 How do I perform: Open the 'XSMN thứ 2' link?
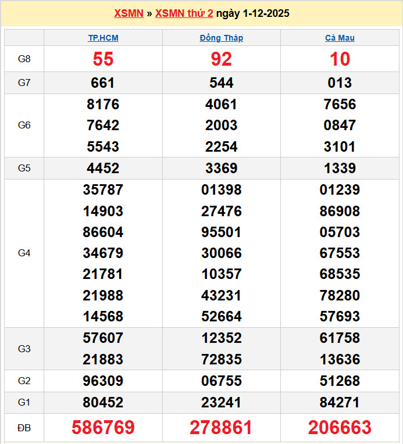[184, 13]
